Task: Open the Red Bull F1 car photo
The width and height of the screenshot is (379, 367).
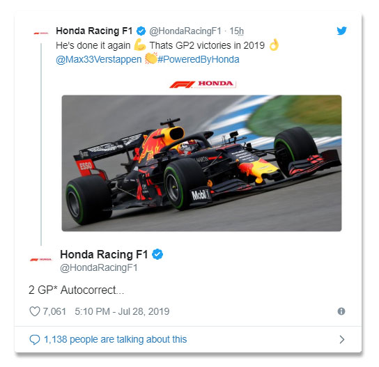Action: point(201,163)
